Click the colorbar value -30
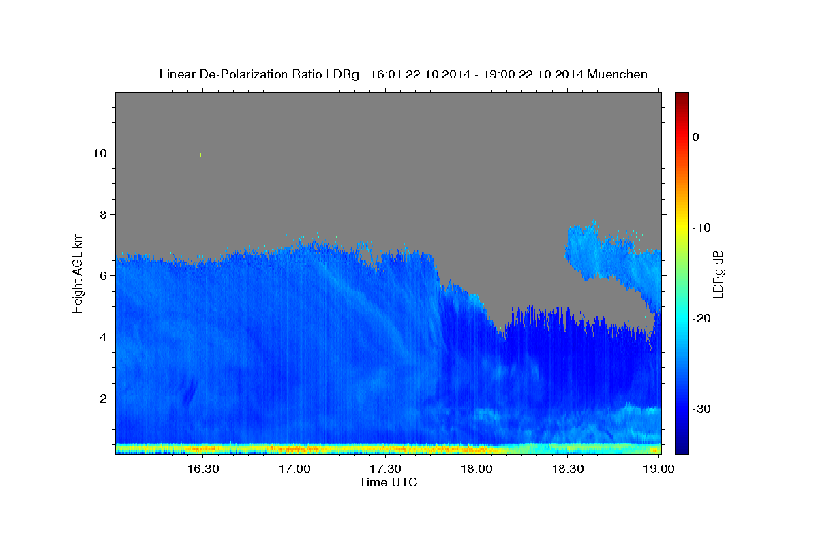Viewport: 818px width, 545px height. coord(702,409)
